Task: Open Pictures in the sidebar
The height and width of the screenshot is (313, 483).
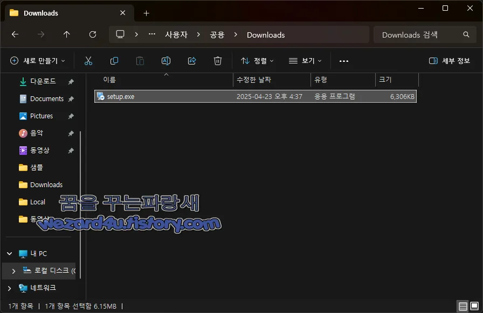Action: (x=42, y=116)
